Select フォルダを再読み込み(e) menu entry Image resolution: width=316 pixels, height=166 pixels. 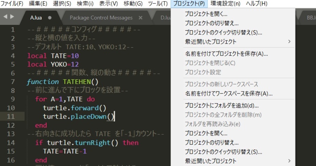pos(212,124)
